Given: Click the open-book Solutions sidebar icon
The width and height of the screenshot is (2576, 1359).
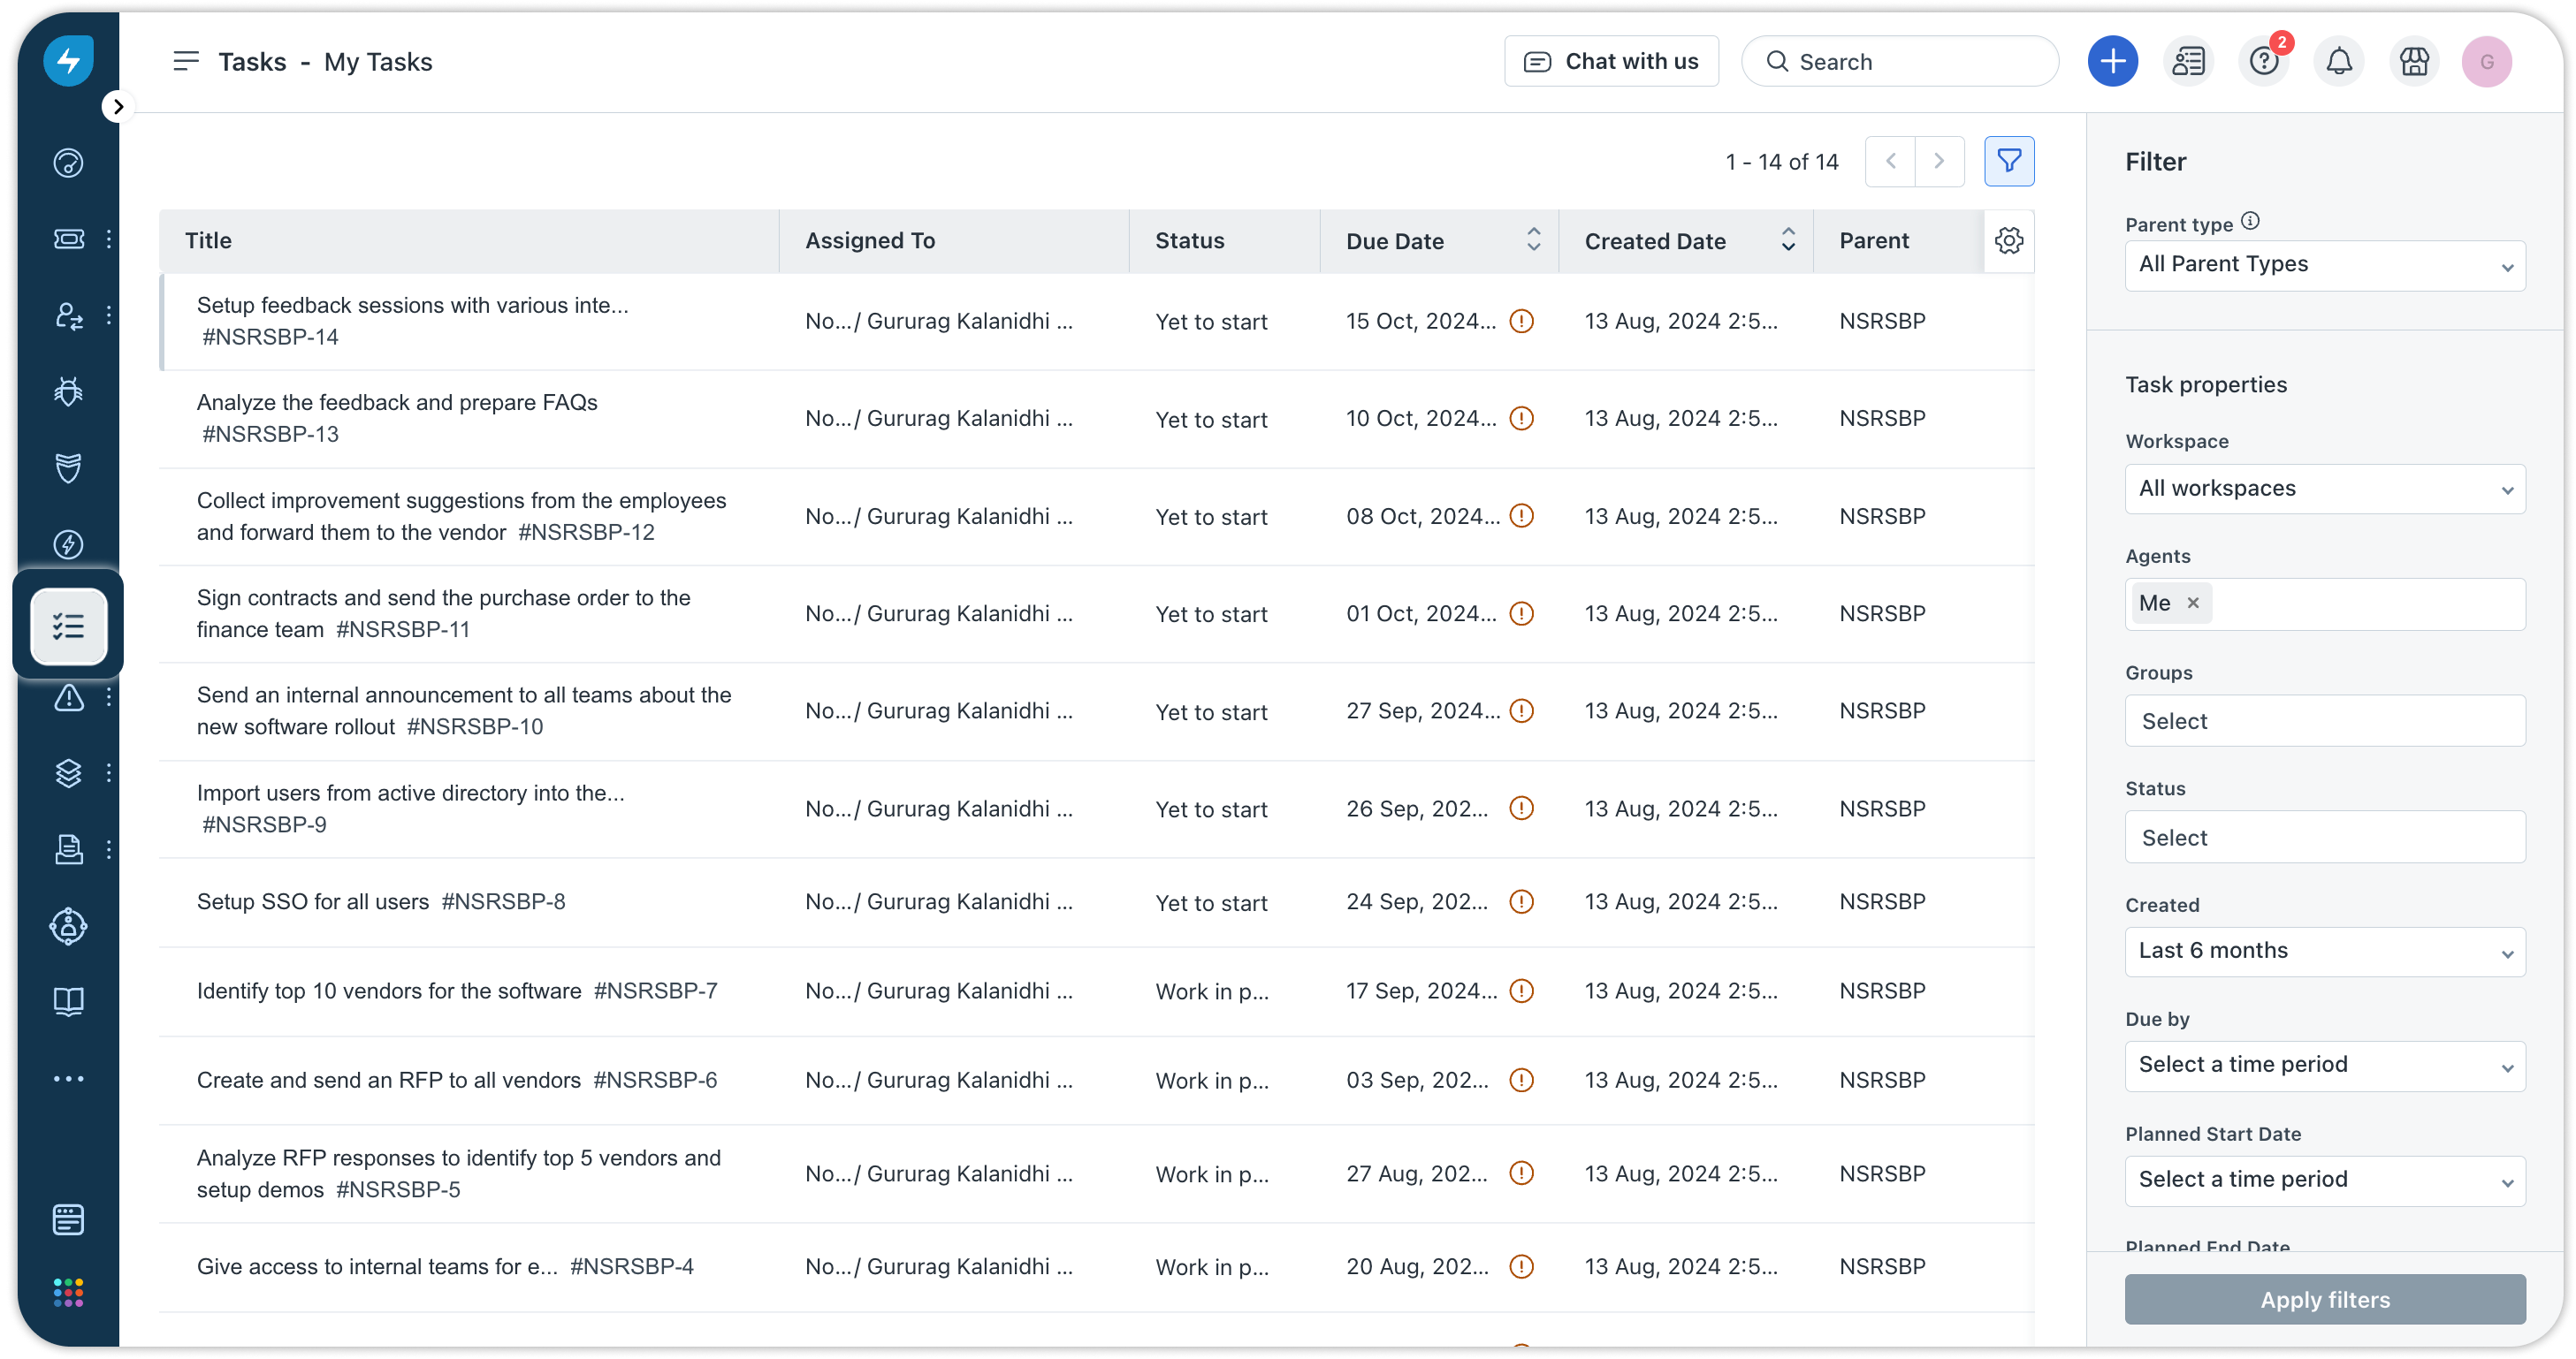Looking at the screenshot, I should 68,1001.
